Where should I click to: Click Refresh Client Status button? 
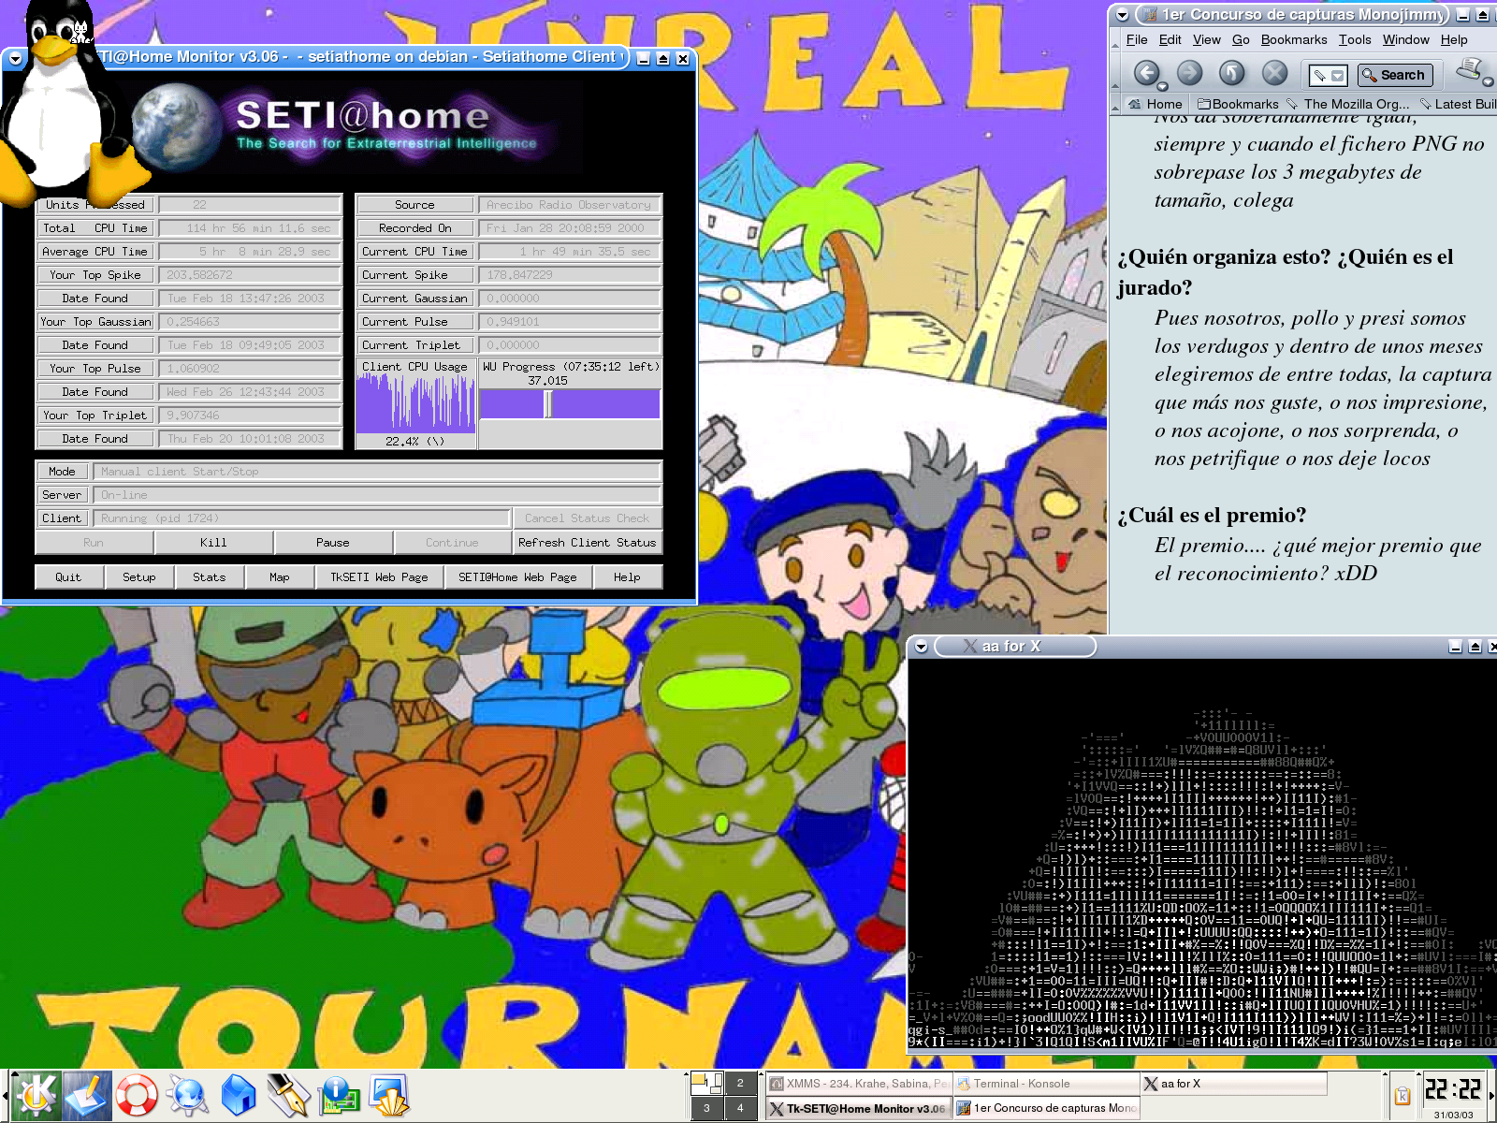587,543
